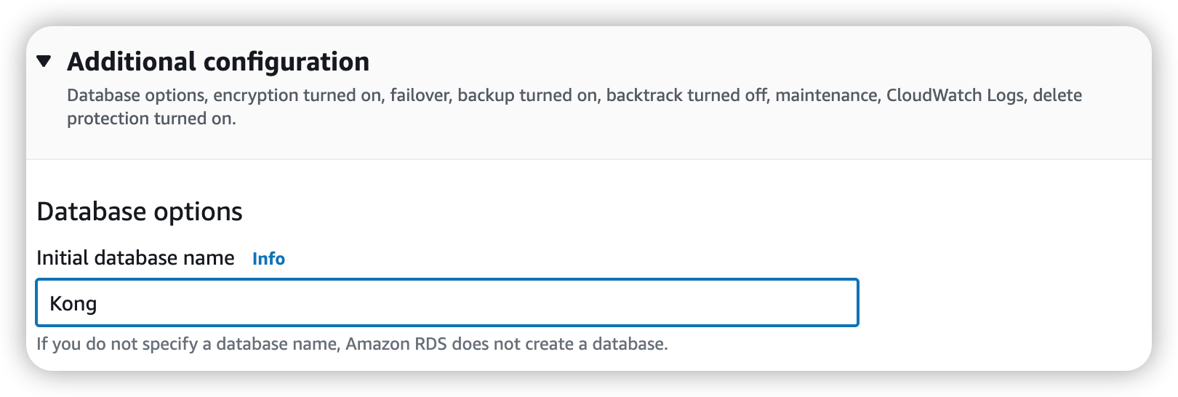This screenshot has width=1178, height=397.
Task: Click 'does not create a database' hint
Action: (x=558, y=344)
